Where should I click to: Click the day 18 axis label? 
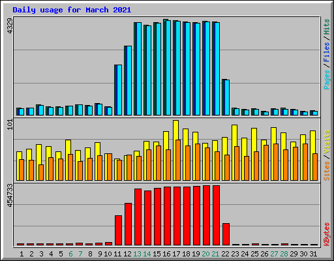pyautogui.click(x=186, y=254)
